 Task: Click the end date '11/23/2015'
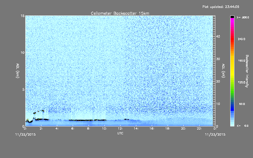[215, 135]
